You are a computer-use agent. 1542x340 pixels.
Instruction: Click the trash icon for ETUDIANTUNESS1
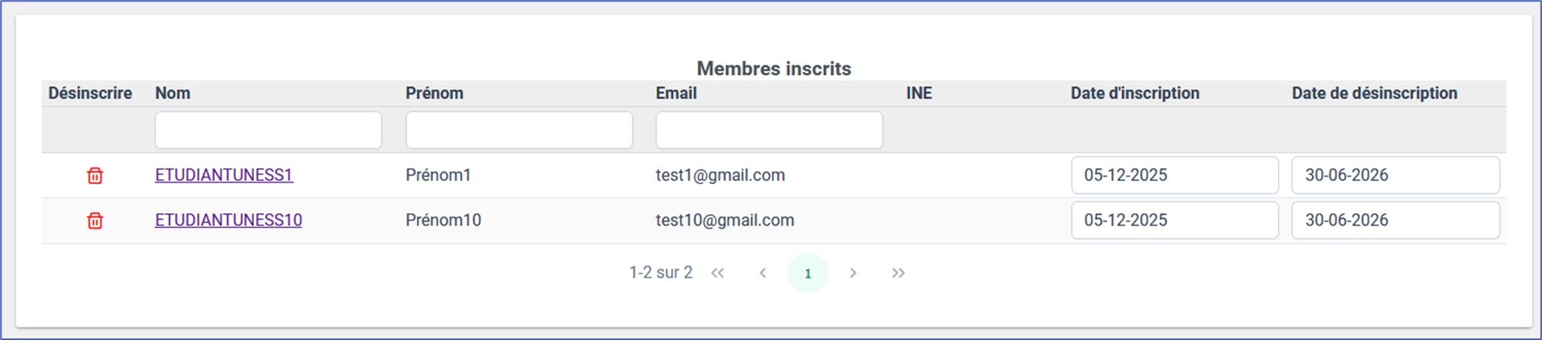point(95,176)
